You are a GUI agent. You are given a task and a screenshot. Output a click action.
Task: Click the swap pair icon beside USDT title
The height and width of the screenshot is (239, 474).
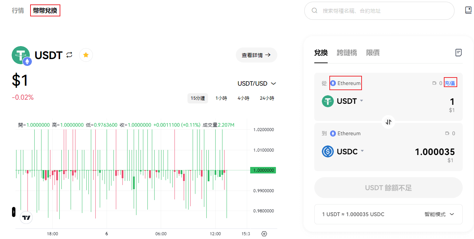point(70,55)
